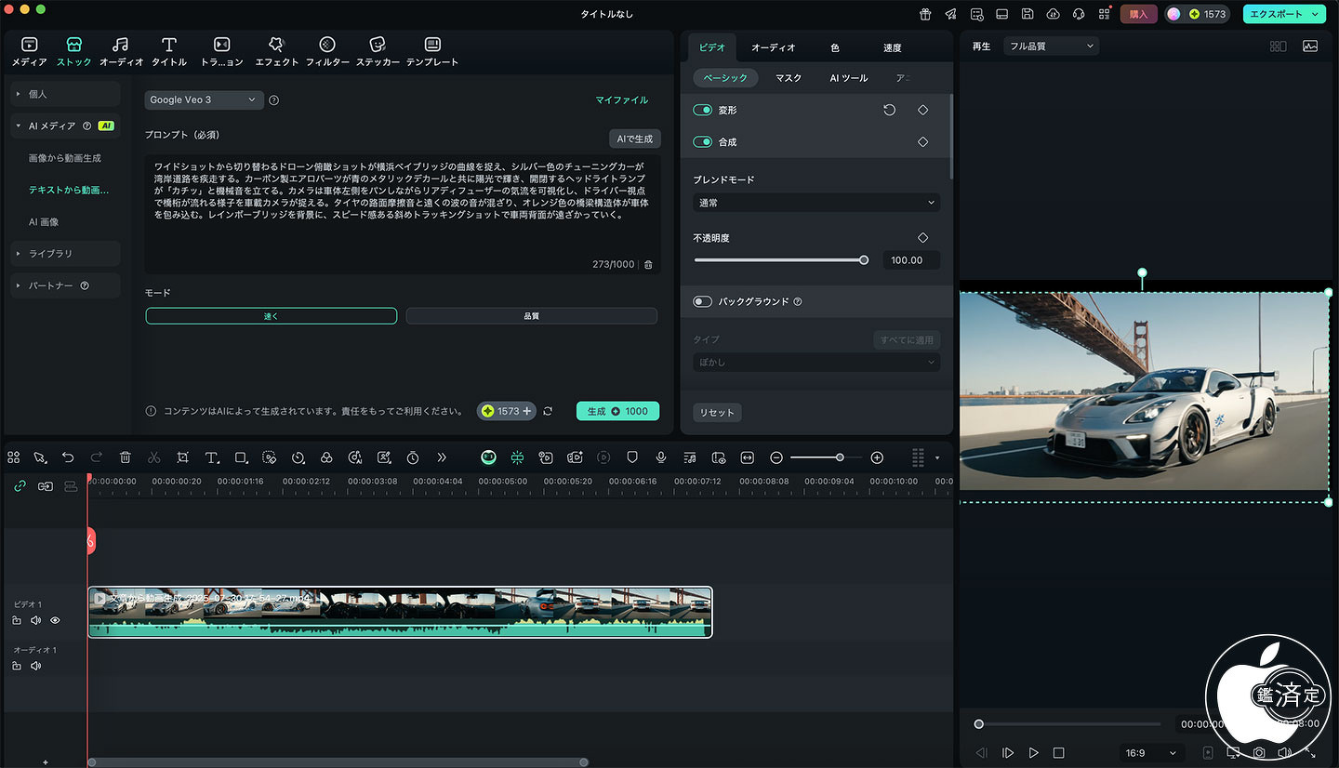Image resolution: width=1339 pixels, height=768 pixels.
Task: Click the リセット (Reset) button
Action: pos(717,412)
